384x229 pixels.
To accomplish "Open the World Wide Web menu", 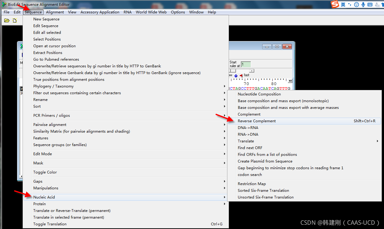I will pos(151,12).
